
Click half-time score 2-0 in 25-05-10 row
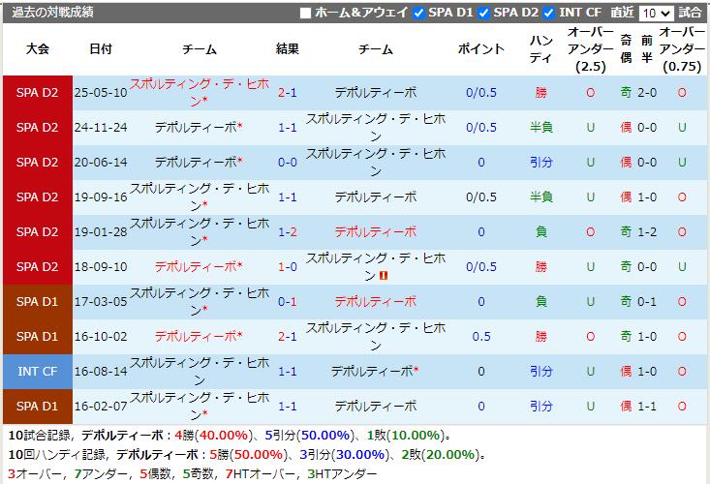point(647,93)
